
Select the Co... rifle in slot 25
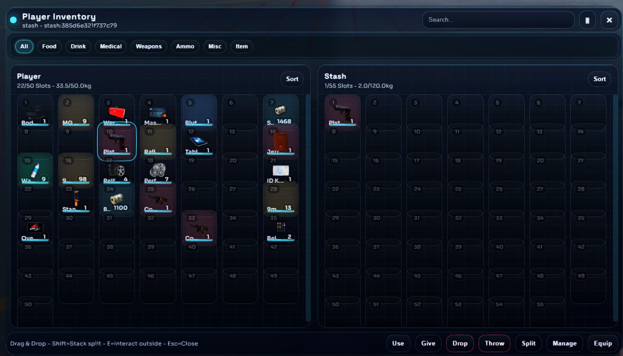(x=158, y=199)
